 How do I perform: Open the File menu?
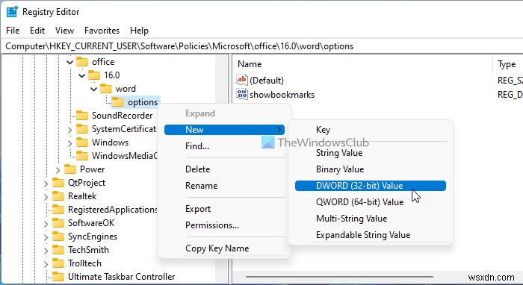(x=13, y=31)
